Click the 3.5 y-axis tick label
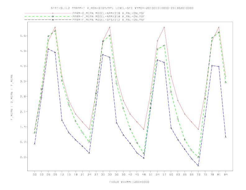 (23, 81)
